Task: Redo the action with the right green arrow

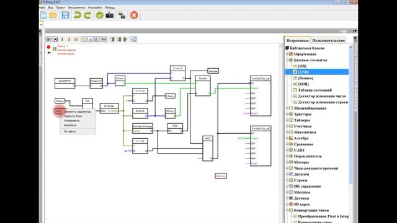Action: (x=87, y=15)
